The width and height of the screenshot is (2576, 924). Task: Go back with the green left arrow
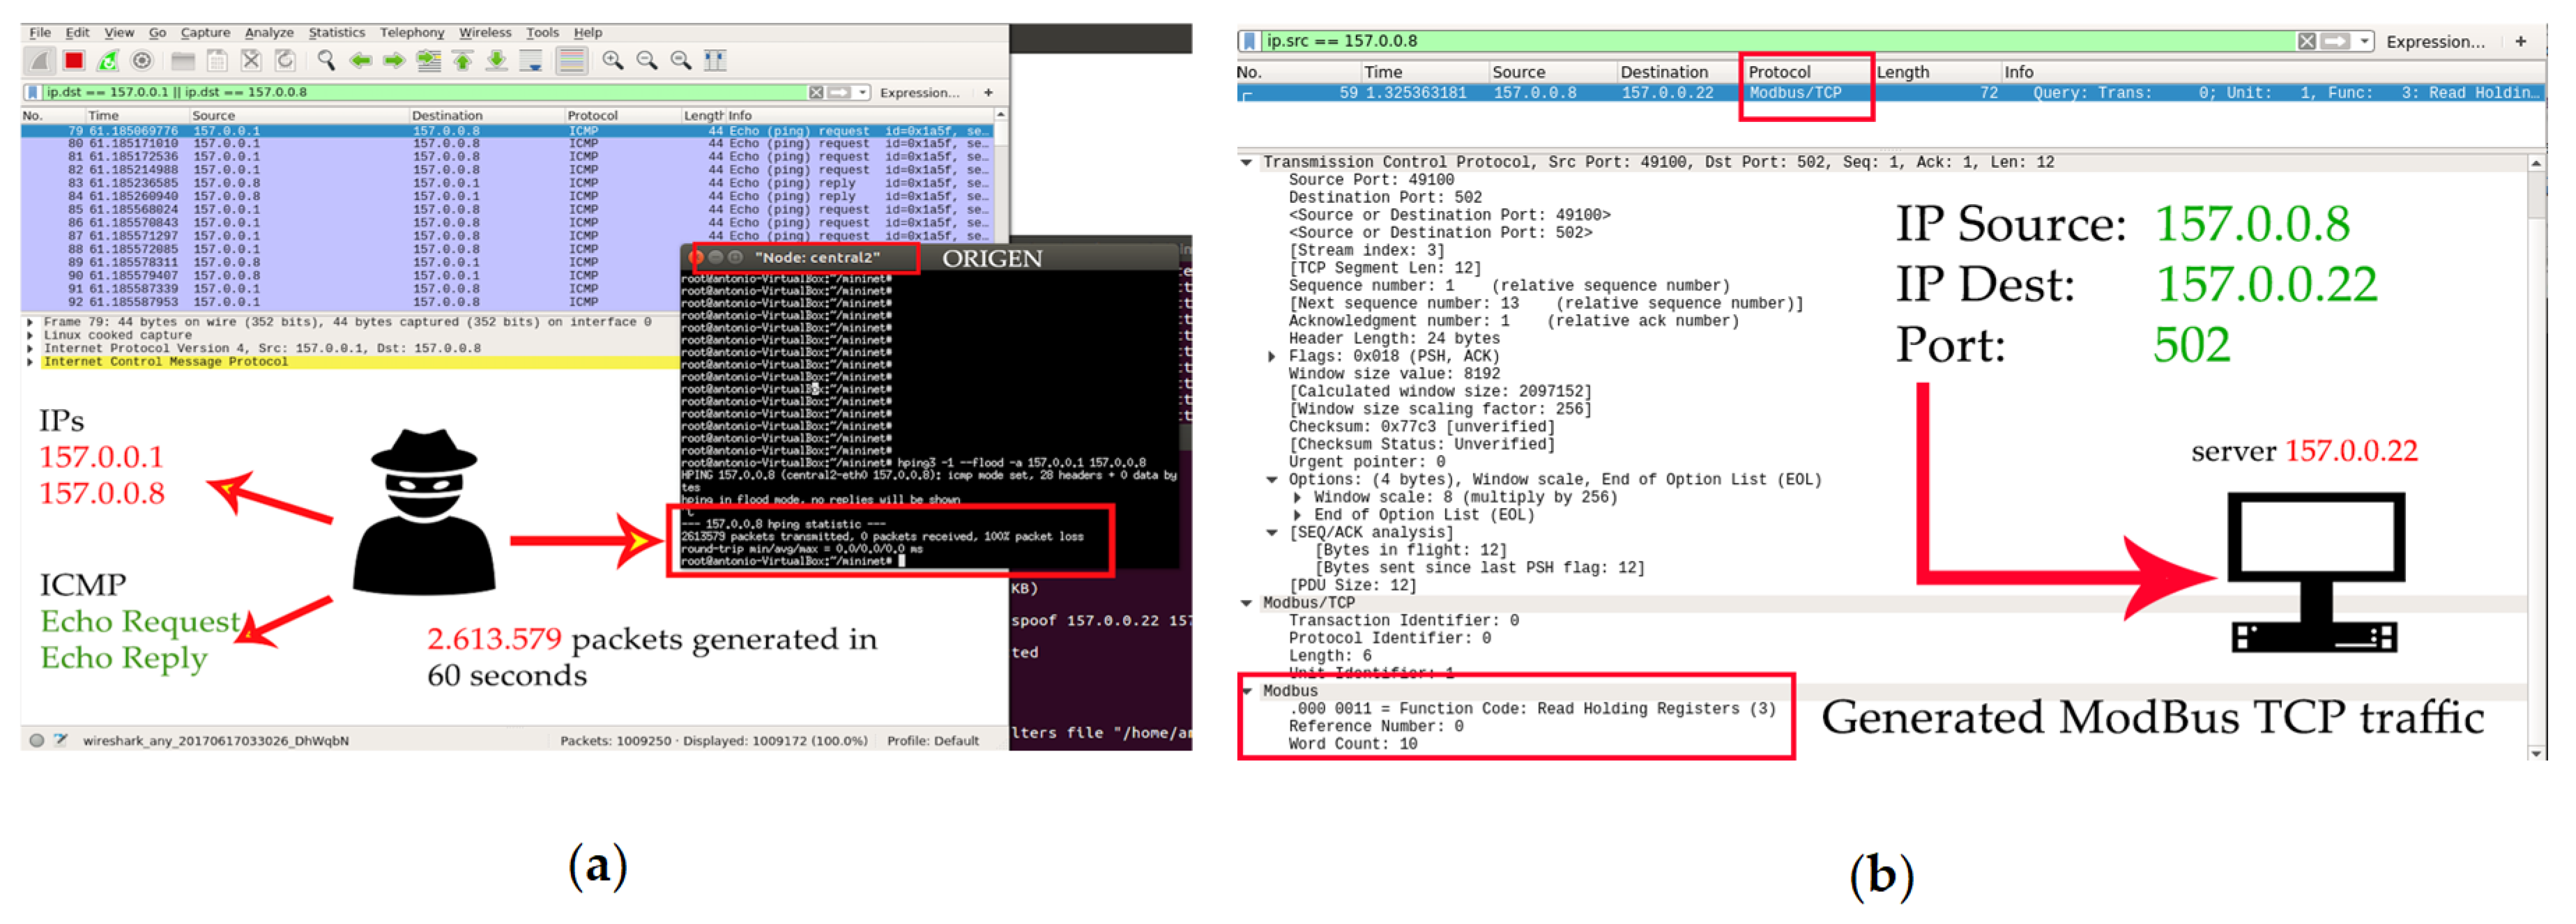(x=360, y=61)
